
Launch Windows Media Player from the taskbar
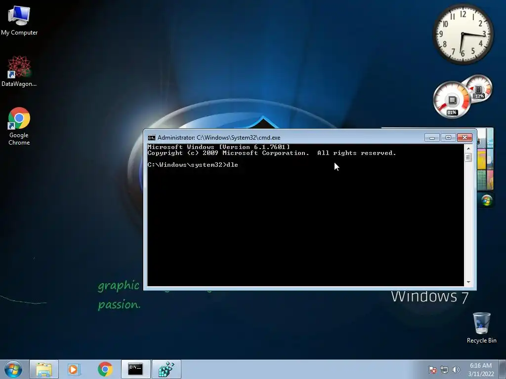(73, 369)
